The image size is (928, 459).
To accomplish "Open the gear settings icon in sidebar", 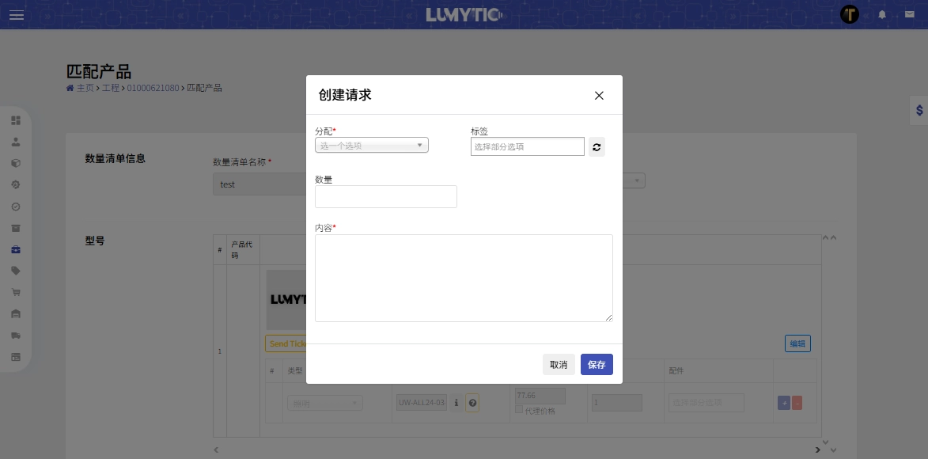I will click(x=16, y=184).
